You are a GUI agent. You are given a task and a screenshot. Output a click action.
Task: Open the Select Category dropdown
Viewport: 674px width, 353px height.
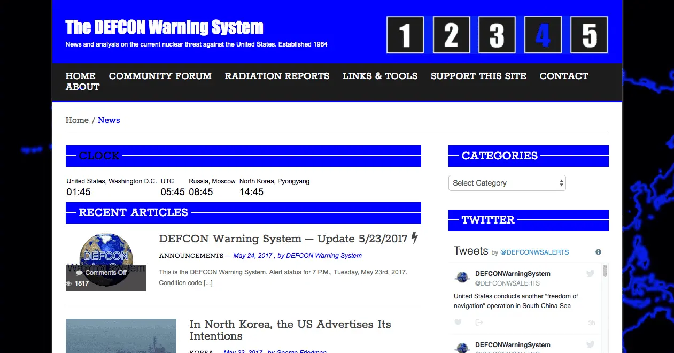(507, 183)
